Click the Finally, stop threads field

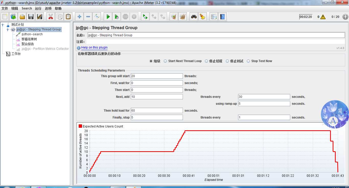click(x=157, y=118)
